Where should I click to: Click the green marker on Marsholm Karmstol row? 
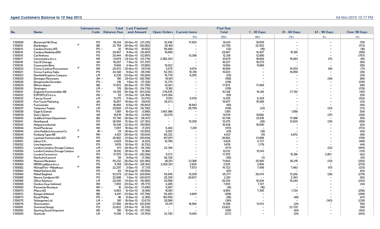[x=78, y=157]
